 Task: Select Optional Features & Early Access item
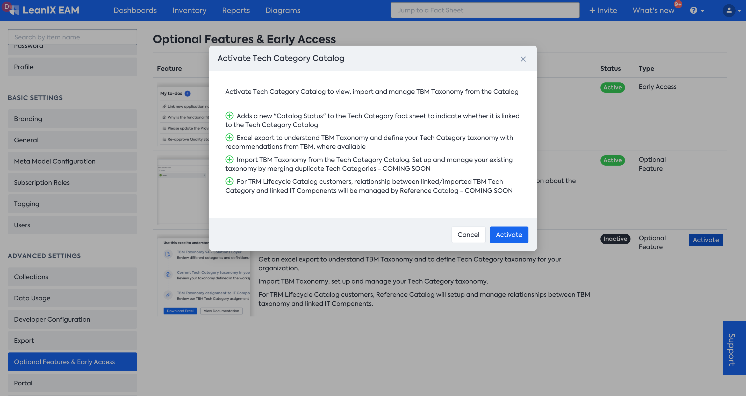(73, 362)
